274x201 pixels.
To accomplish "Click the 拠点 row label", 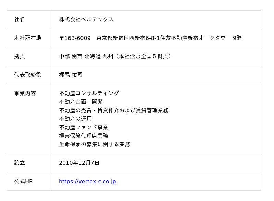I will coord(20,57).
